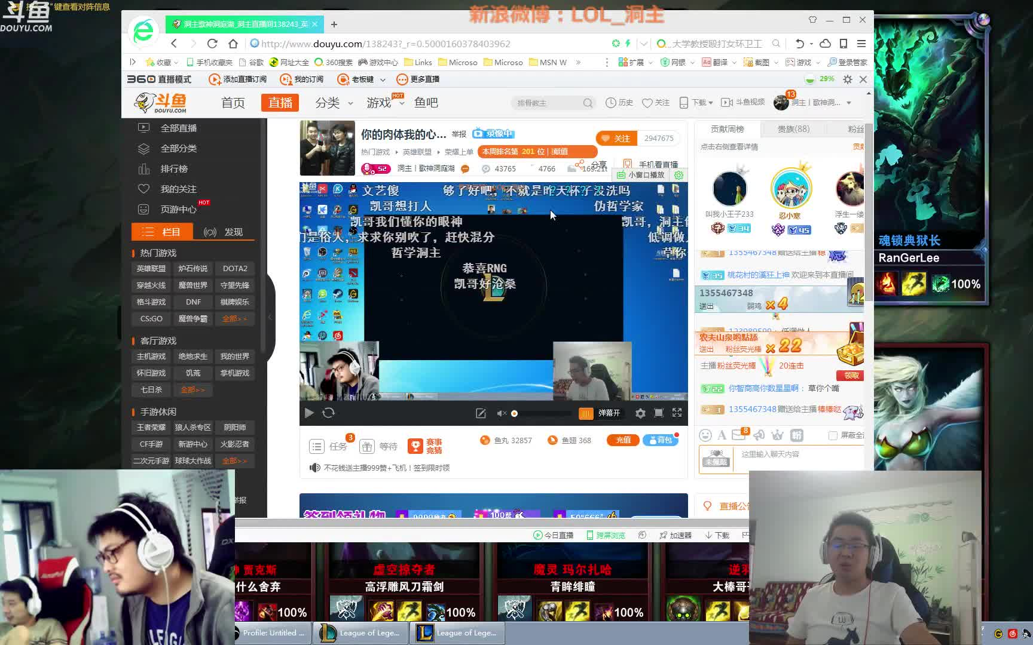Open the 任务 tasks button below player
Viewport: 1033px width, 645px height.
point(329,446)
